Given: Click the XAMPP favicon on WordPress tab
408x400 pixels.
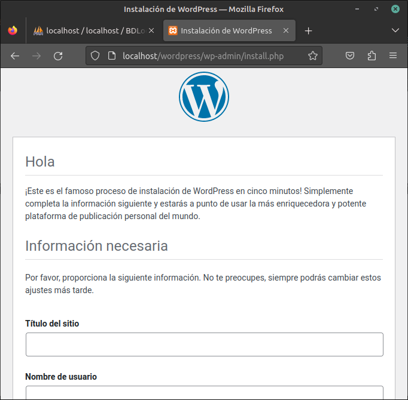Looking at the screenshot, I should point(173,30).
